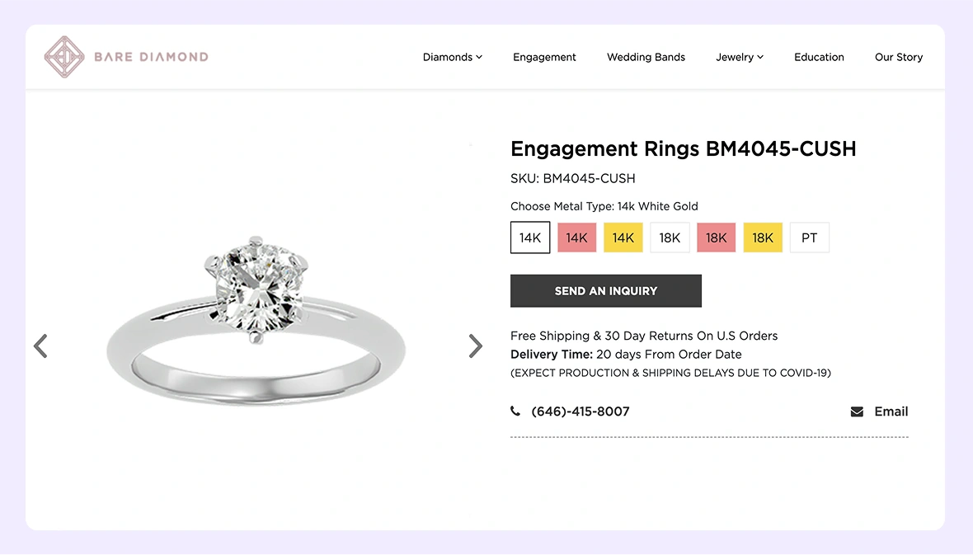Click the envelope email icon
The height and width of the screenshot is (555, 973).
pyautogui.click(x=857, y=412)
